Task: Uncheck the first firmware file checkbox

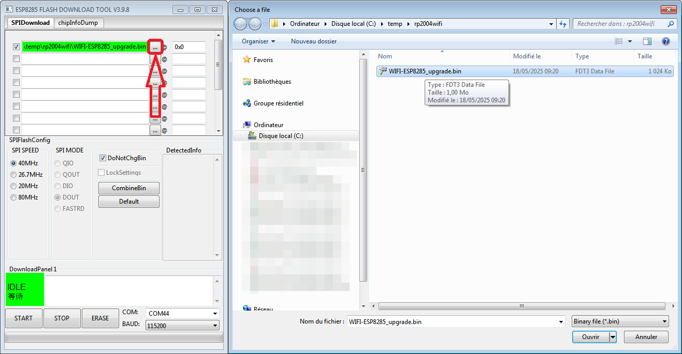Action: (x=17, y=47)
